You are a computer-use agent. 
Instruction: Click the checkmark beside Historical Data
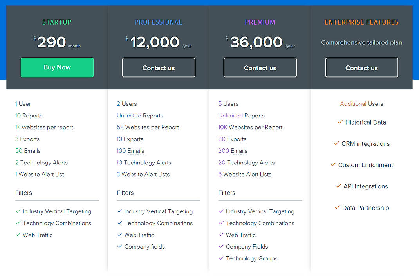pos(340,122)
